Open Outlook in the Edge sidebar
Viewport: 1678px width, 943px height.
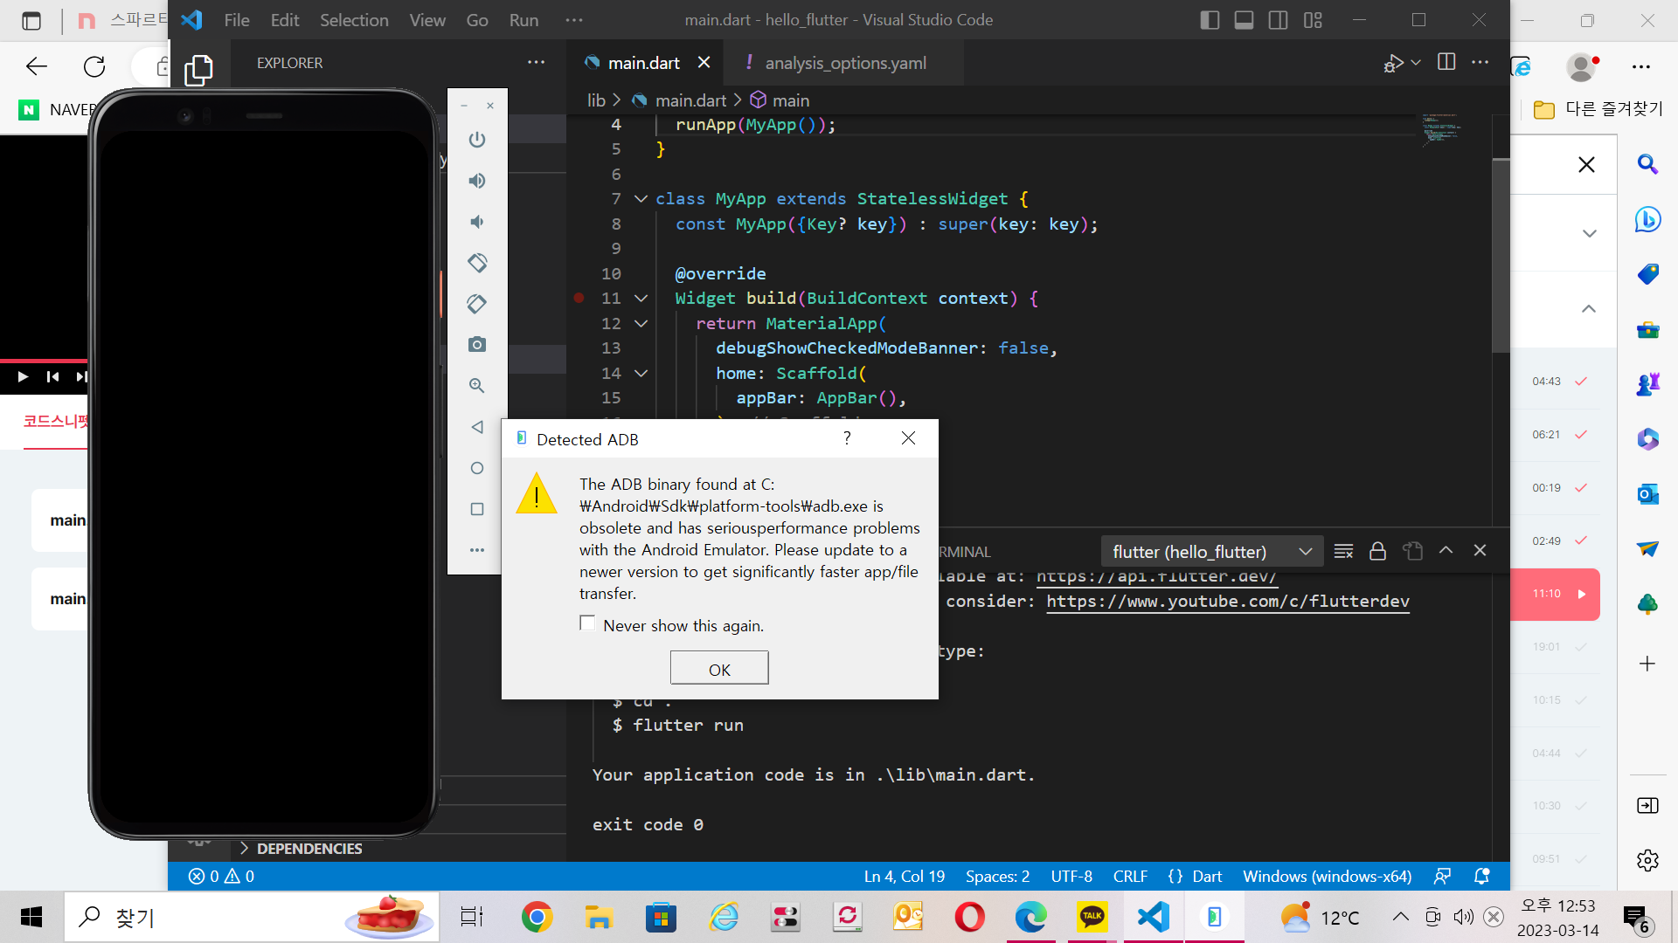point(1648,494)
